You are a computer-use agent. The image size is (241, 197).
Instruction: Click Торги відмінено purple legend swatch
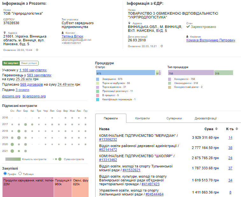tap(98, 87)
